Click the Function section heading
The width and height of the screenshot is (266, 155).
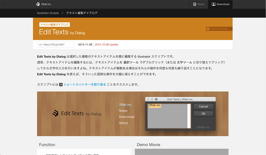coord(47,145)
